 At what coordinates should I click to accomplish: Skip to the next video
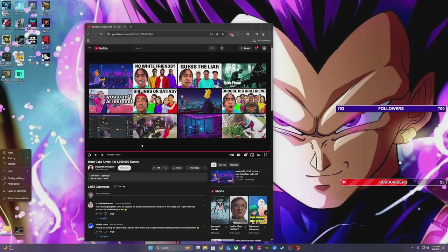click(96, 155)
